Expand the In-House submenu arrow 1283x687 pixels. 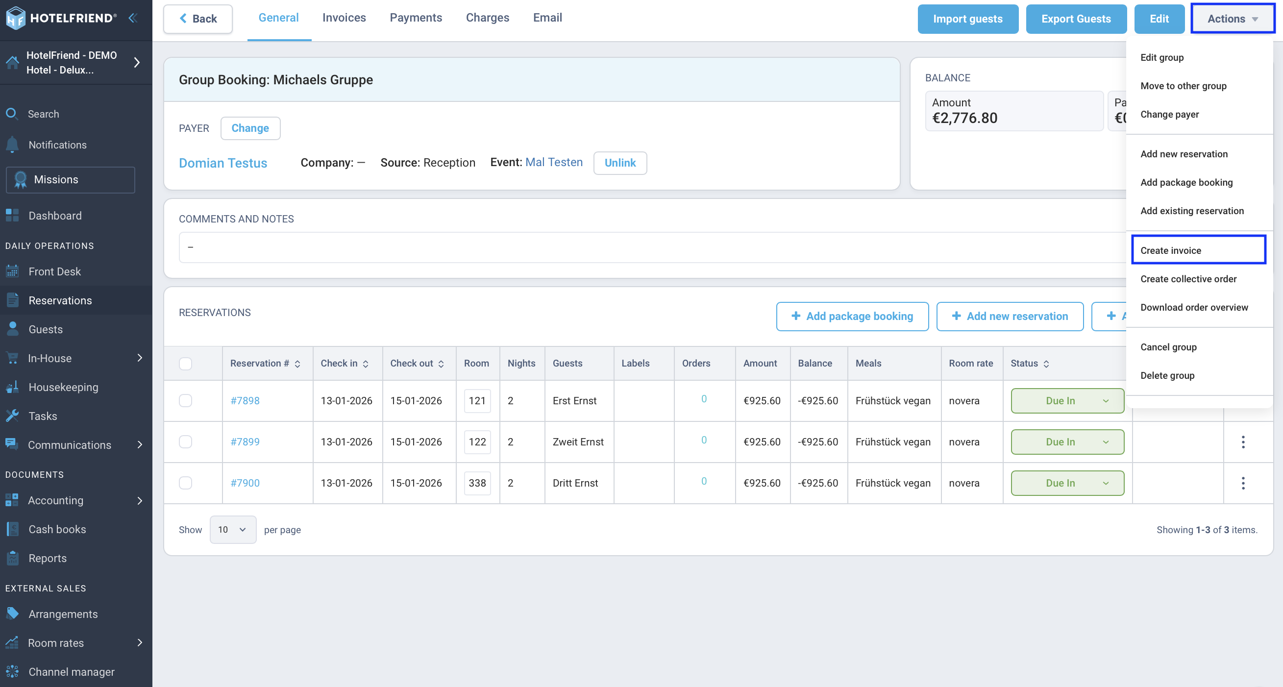pos(140,358)
